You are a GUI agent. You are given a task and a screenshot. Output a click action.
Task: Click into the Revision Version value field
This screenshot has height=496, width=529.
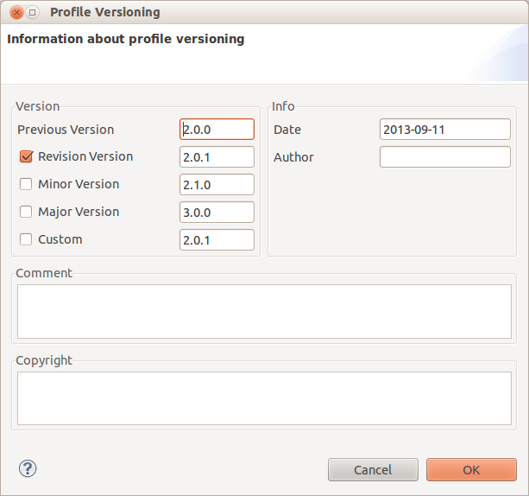coord(217,156)
